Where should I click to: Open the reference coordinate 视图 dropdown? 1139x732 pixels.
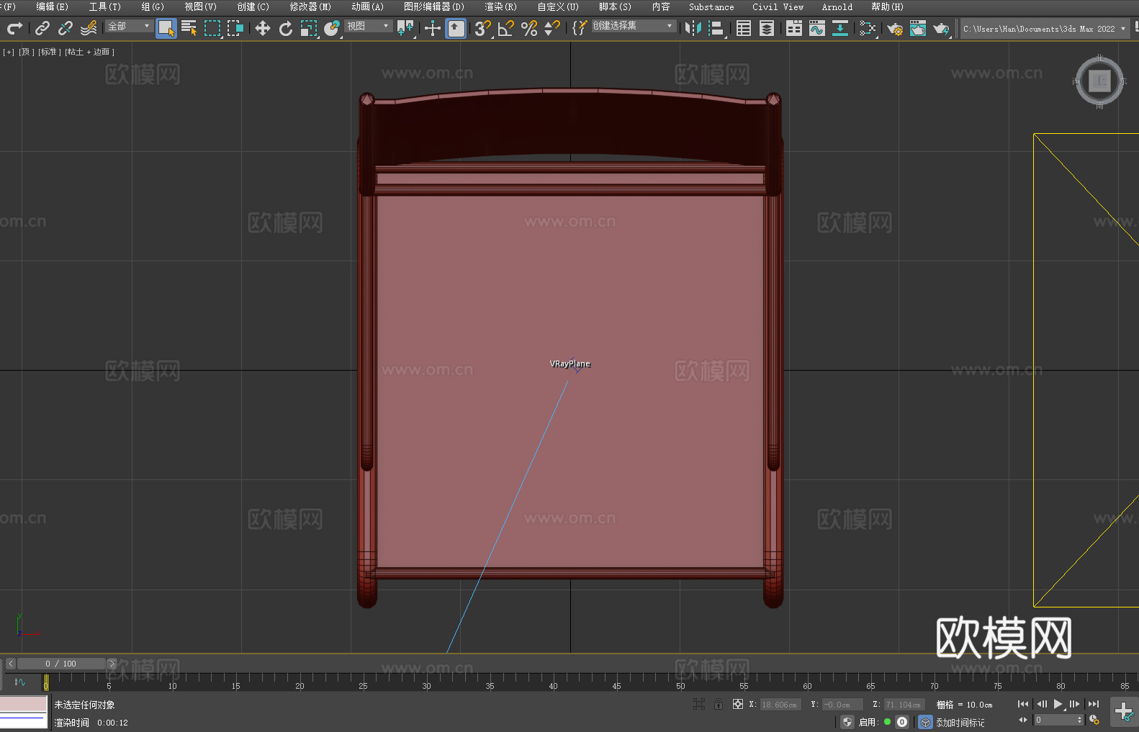[x=368, y=26]
